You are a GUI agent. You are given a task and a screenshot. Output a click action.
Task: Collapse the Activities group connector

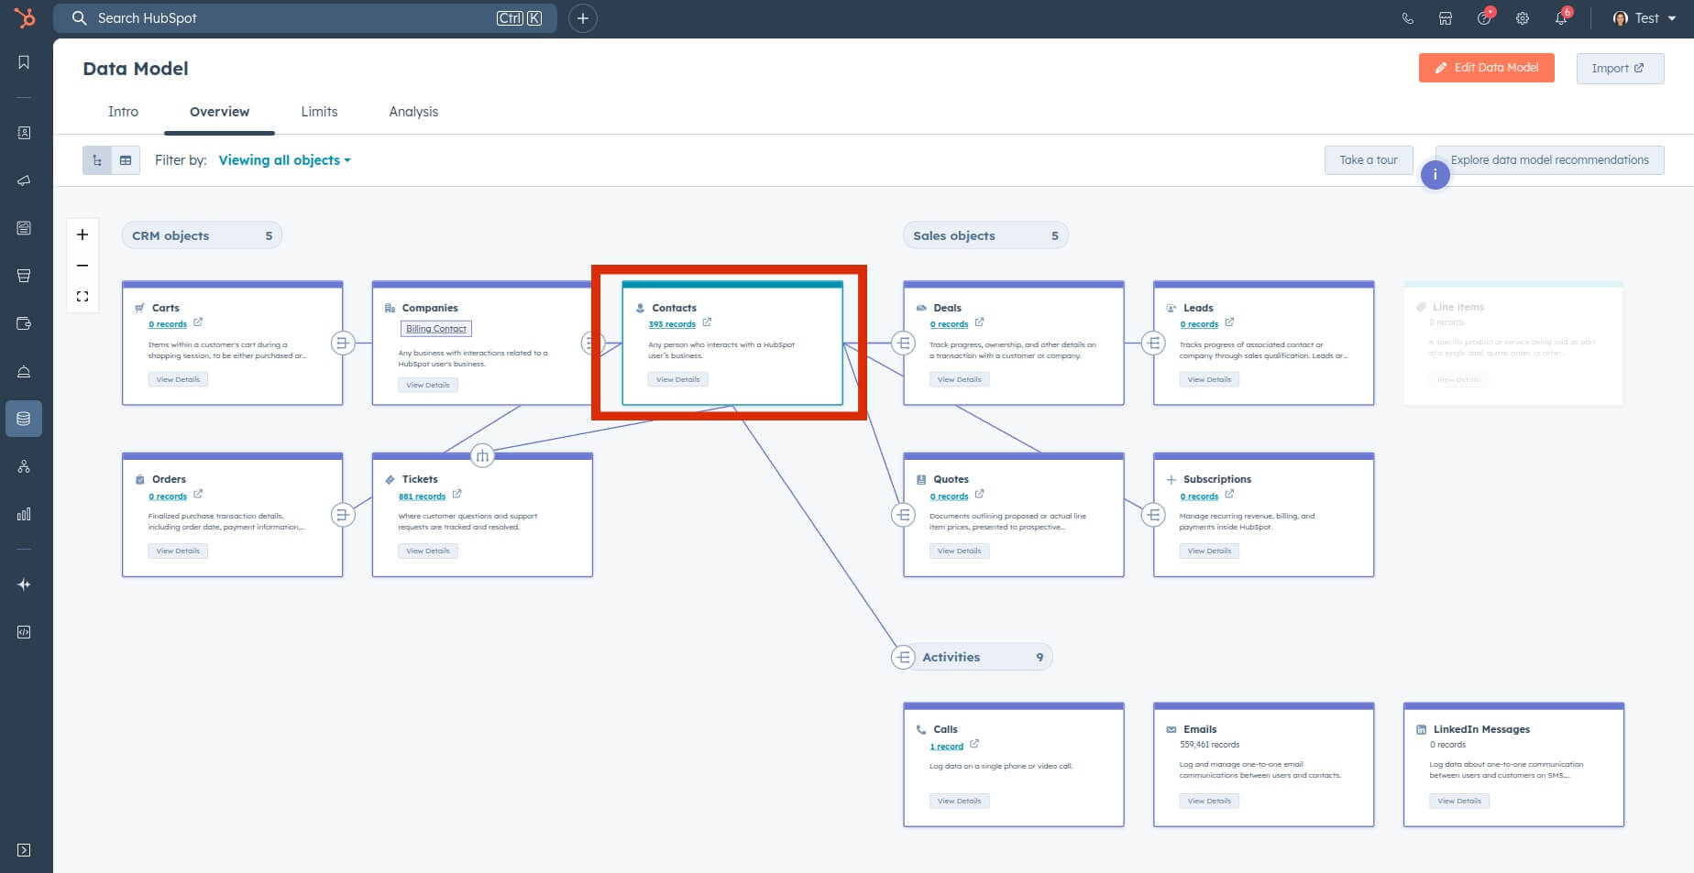point(903,657)
